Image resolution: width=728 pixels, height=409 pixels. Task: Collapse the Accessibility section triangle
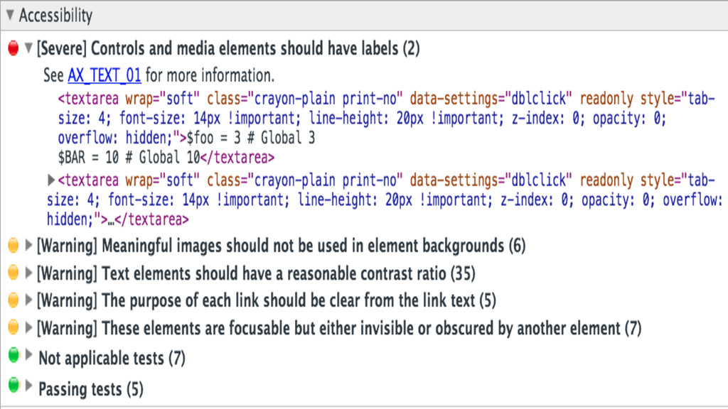point(10,15)
